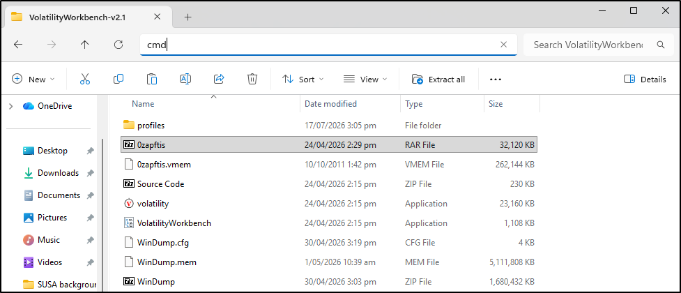Click Extract all button
The width and height of the screenshot is (681, 293).
tap(438, 79)
